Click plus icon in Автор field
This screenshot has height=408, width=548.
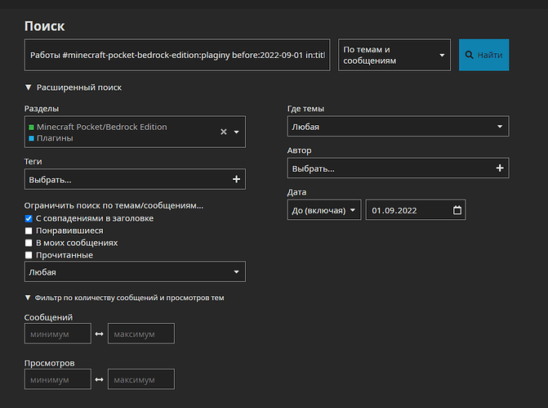(499, 168)
